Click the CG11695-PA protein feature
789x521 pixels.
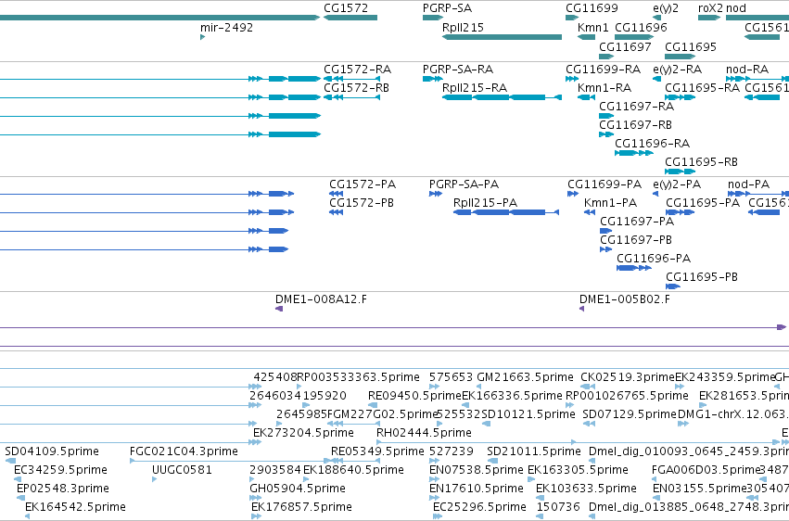point(680,212)
